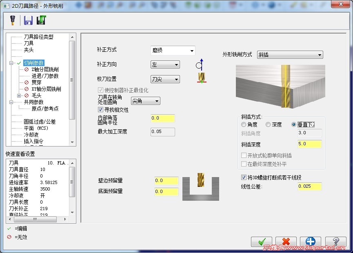The width and height of the screenshot is (353, 253).
Task: Select the 角度 ramp radio button
Action: pos(244,124)
